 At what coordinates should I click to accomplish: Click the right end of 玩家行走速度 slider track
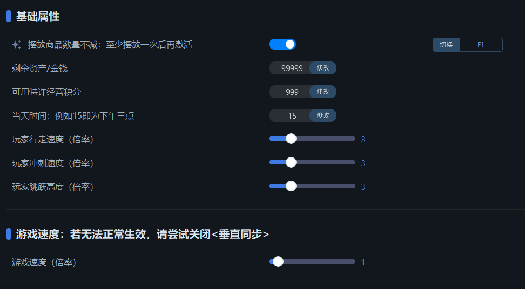tap(354, 139)
